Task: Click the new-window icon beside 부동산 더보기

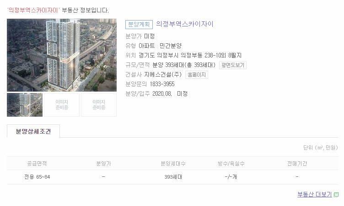Action: tap(336, 195)
